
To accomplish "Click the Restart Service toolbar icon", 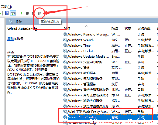I will click(40, 13).
